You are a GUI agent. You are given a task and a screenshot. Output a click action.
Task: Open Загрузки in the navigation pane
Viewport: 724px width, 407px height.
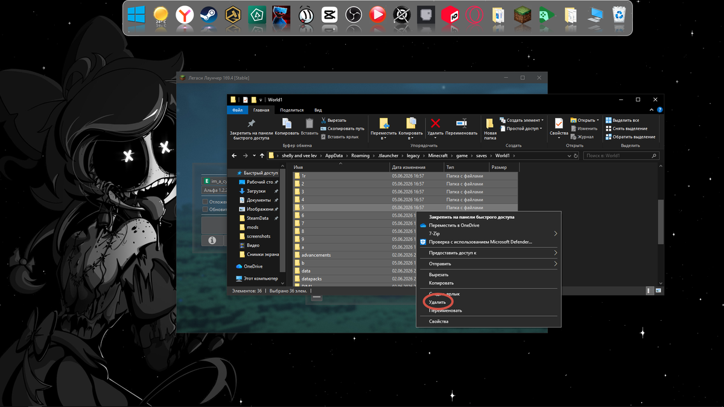tap(256, 191)
